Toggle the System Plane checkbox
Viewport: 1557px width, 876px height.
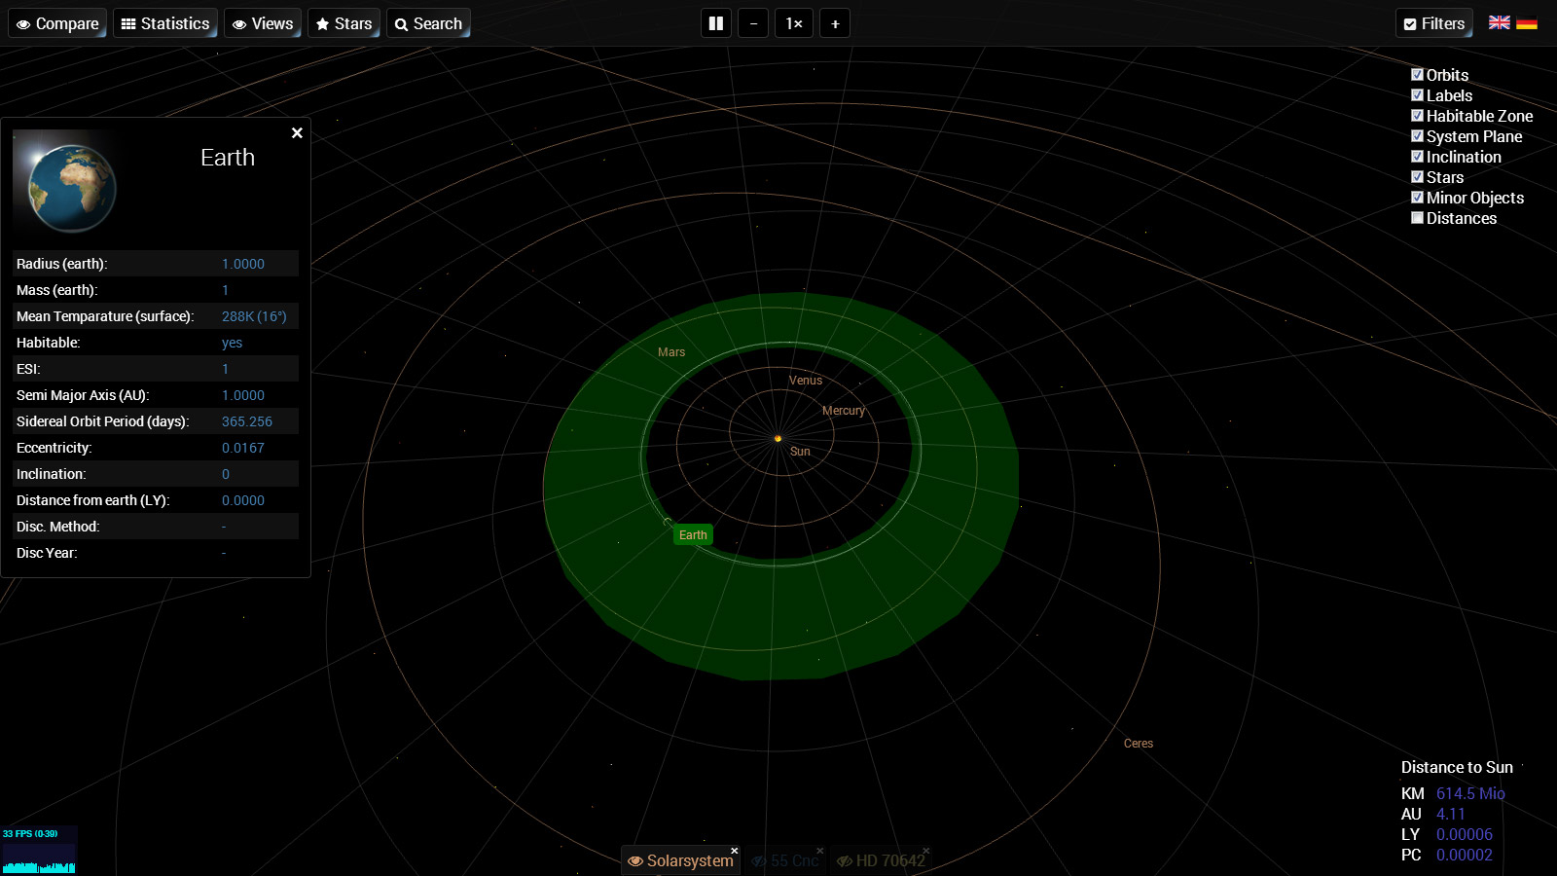coord(1417,135)
